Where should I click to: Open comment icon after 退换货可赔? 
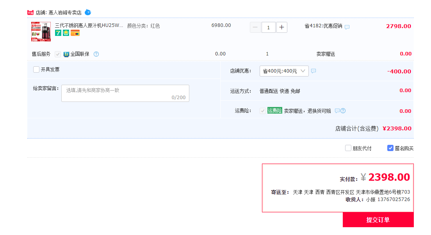tap(337, 111)
